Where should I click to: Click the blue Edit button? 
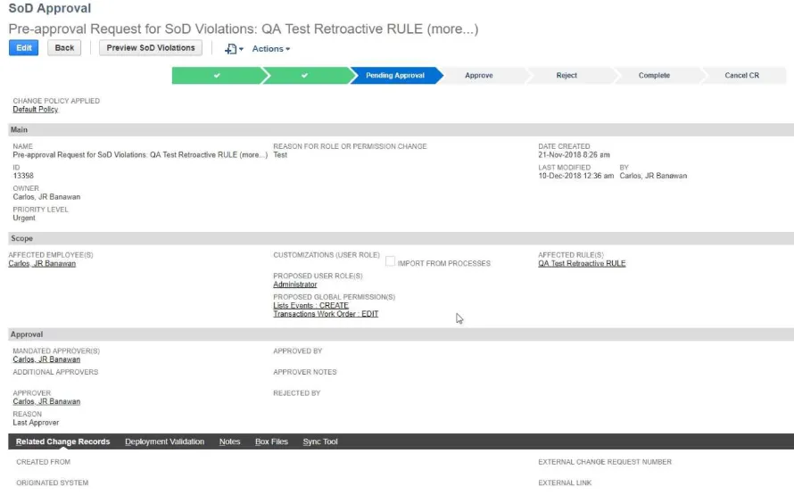(x=23, y=48)
